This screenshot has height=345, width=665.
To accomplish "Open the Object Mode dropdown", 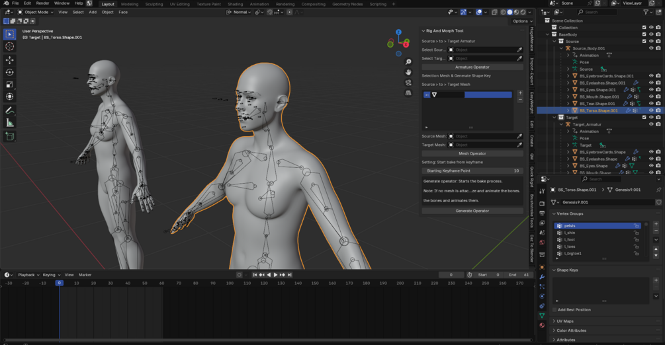I will click(36, 13).
